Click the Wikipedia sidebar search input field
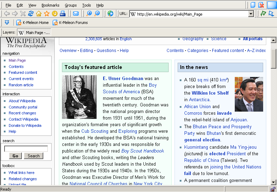This screenshot has height=192, width=277. pos(26,149)
